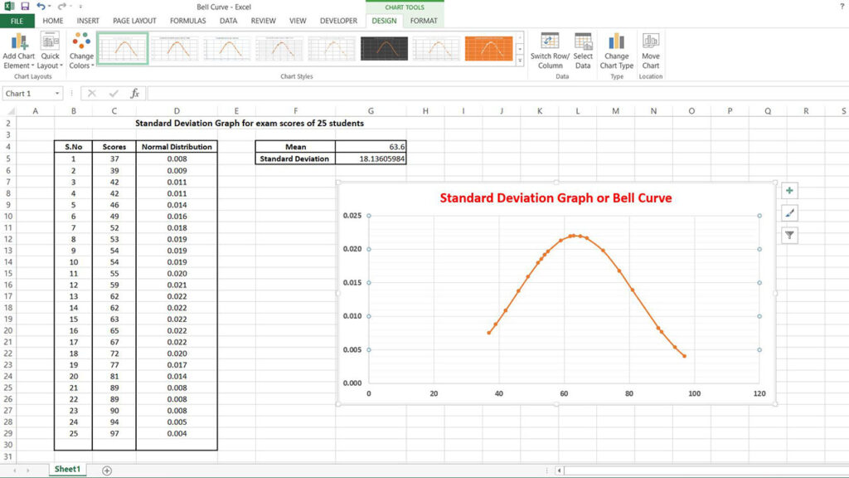Toggle the Chart Filters funnel panel

tap(789, 235)
